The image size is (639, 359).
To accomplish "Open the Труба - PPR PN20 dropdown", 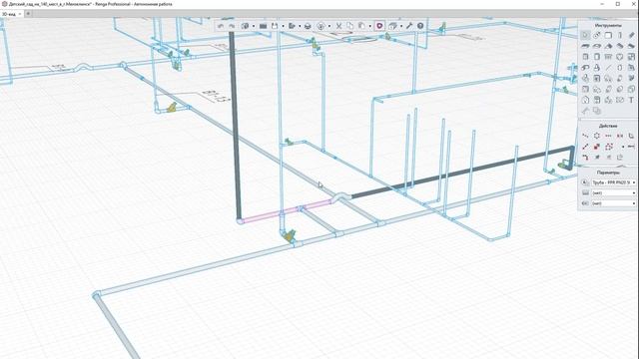I will tap(614, 182).
